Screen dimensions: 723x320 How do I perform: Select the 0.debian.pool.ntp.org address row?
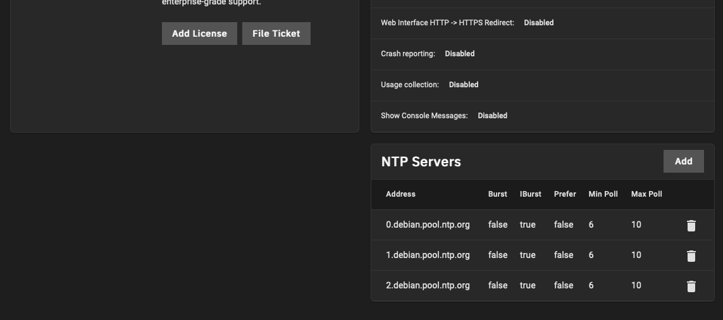pos(428,225)
